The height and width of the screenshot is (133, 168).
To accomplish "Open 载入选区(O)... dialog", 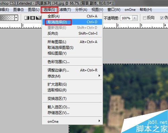I will pos(72,107).
